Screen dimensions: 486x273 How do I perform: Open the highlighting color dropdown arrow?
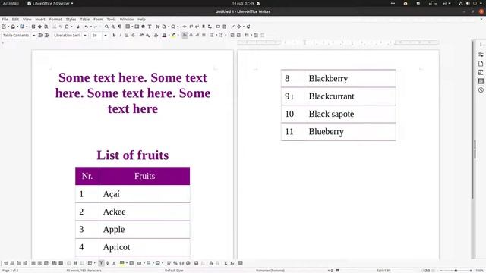(178, 36)
